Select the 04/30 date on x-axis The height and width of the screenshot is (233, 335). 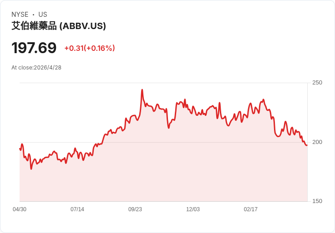pyautogui.click(x=20, y=209)
